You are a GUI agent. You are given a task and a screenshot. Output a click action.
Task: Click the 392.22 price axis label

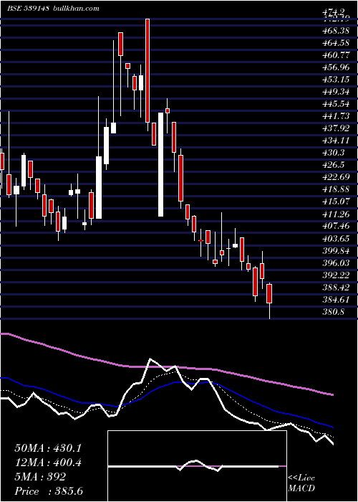[336, 275]
